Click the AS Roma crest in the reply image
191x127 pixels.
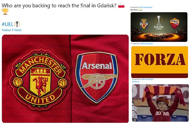[x=175, y=23]
